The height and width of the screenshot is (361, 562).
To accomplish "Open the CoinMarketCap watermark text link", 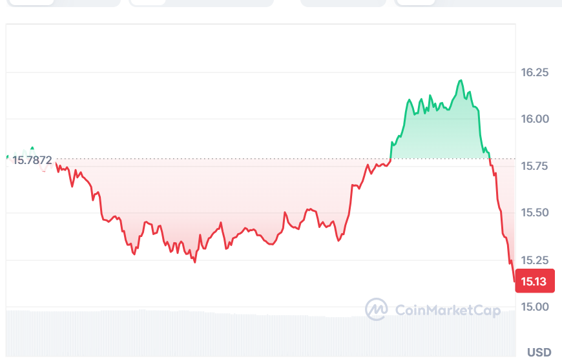I will point(447,311).
